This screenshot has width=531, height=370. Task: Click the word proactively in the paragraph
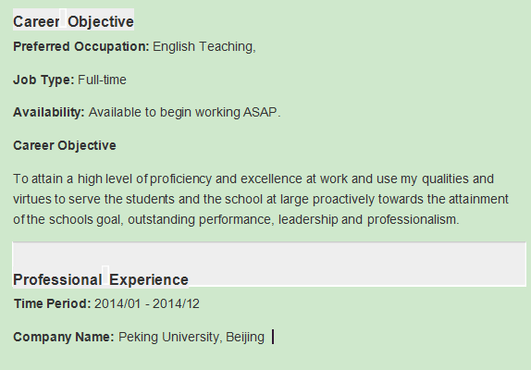pyautogui.click(x=343, y=199)
